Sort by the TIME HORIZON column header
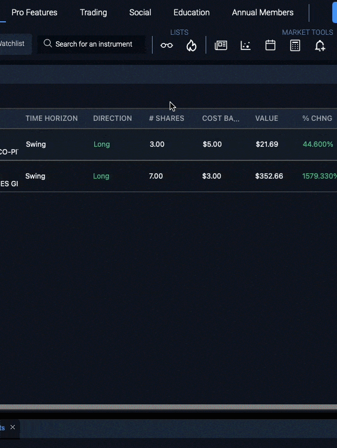The height and width of the screenshot is (448, 337). 52,118
